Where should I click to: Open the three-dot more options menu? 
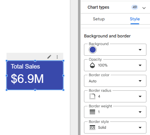[x=57, y=57]
